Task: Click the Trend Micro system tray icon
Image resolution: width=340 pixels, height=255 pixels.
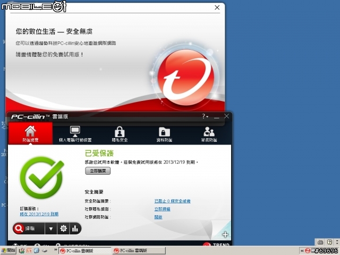Action: pos(308,251)
